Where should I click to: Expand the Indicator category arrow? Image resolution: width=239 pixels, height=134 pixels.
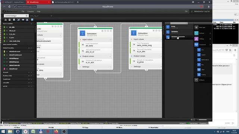pos(210,33)
